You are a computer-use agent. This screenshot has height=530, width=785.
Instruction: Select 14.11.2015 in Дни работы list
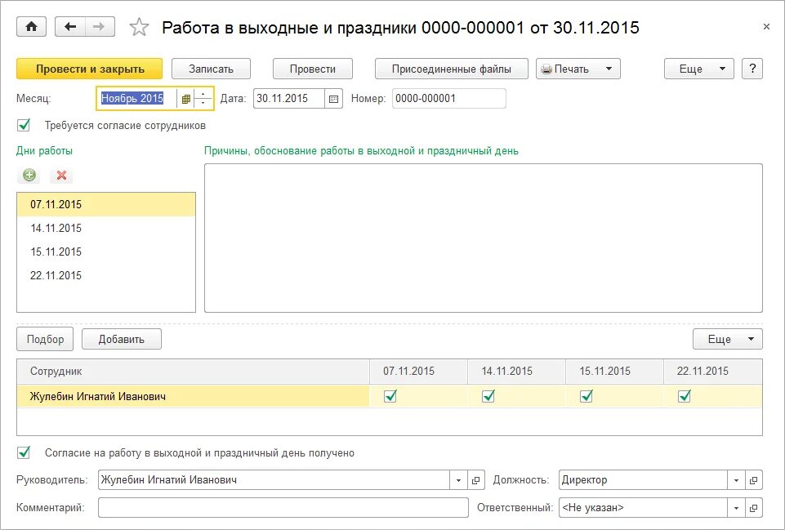[x=106, y=228]
